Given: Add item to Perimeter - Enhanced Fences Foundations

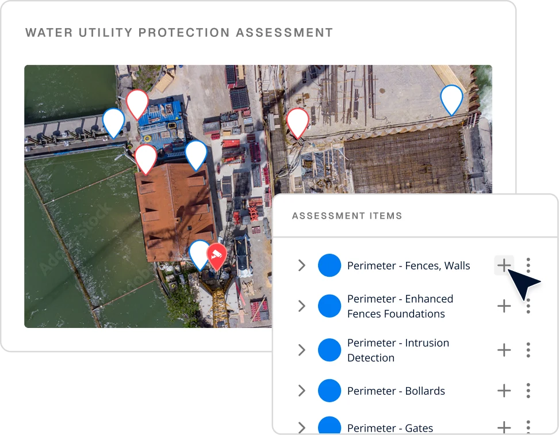Looking at the screenshot, I should pos(504,306).
